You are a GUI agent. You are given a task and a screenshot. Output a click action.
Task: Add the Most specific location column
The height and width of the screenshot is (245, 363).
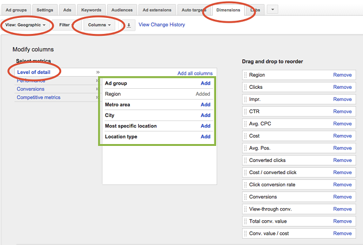point(205,126)
